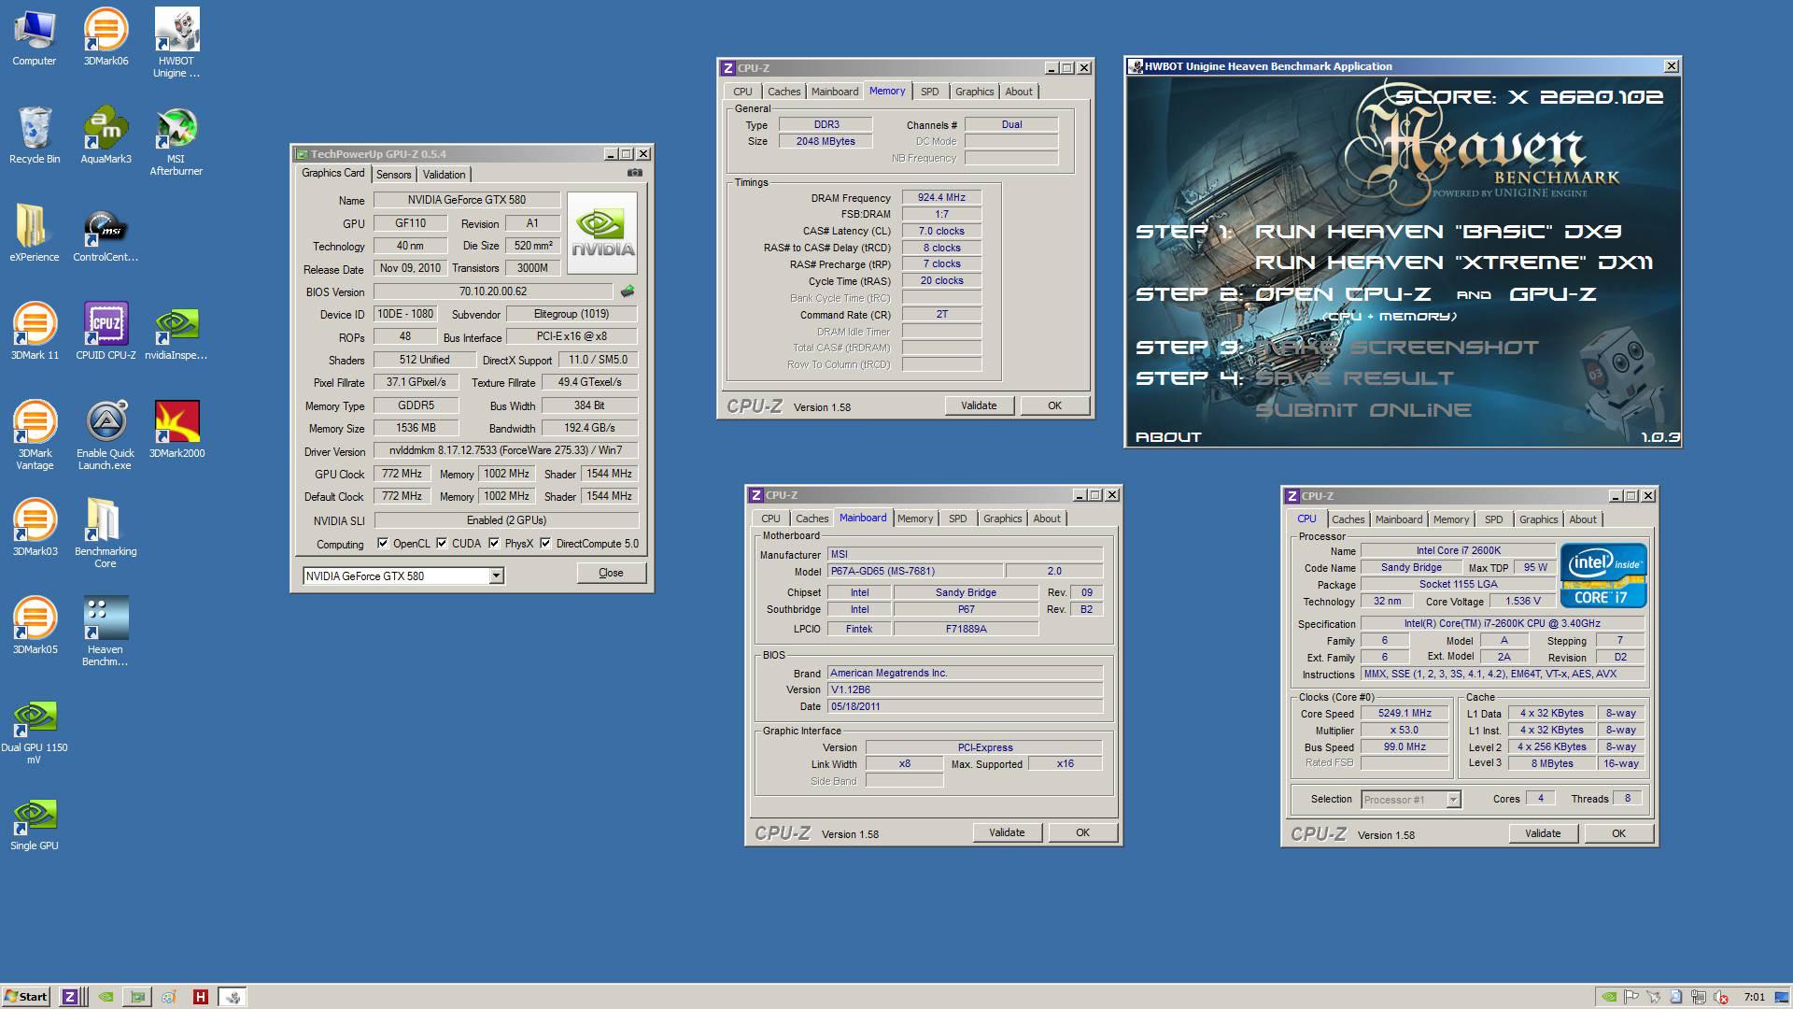Open Processor #1 selection dropdown
This screenshot has width=1793, height=1009.
(x=1452, y=800)
